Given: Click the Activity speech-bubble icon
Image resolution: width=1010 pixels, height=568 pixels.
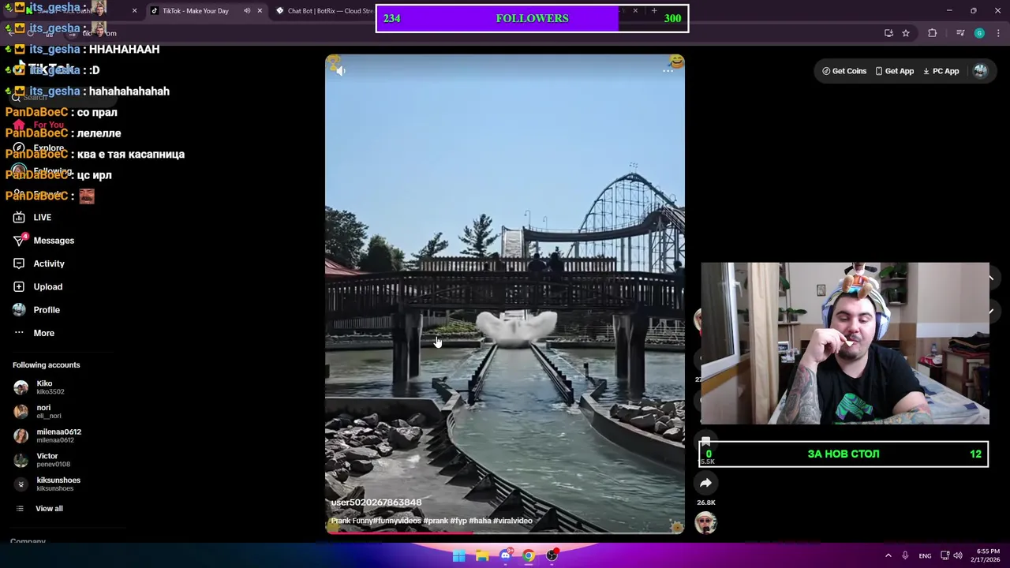Looking at the screenshot, I should tap(19, 263).
